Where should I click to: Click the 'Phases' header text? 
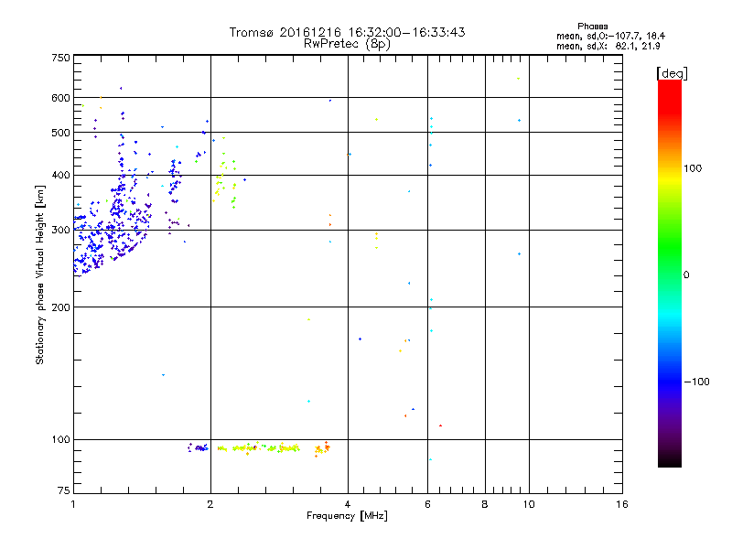[x=592, y=27]
